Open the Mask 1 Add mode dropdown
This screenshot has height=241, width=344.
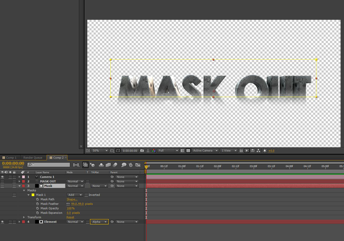75,195
